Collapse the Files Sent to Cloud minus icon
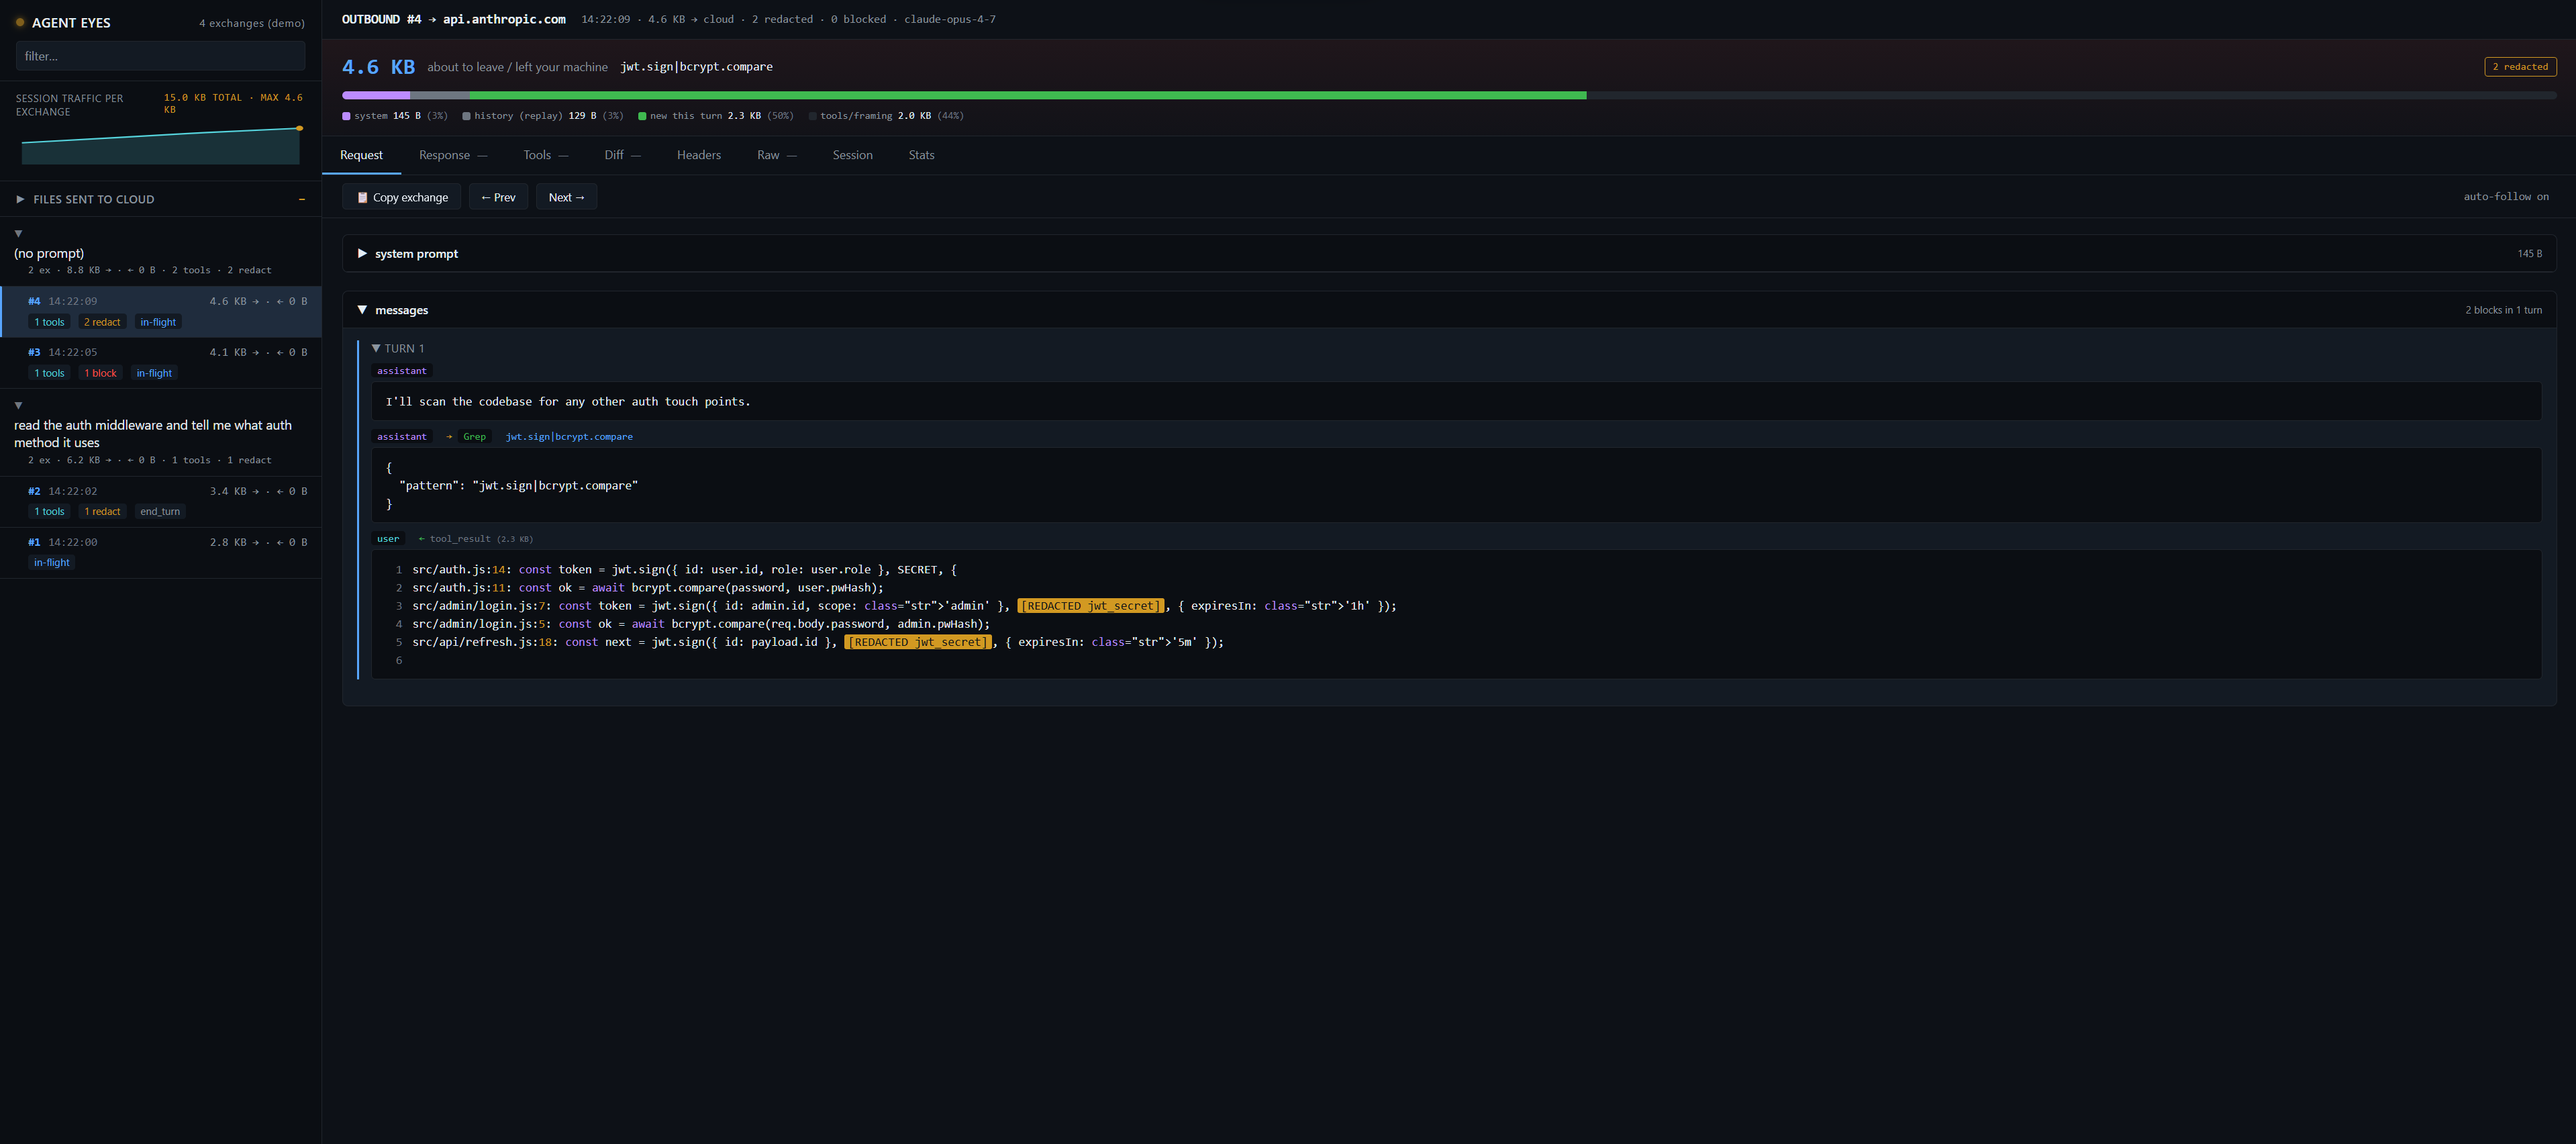 coord(301,199)
